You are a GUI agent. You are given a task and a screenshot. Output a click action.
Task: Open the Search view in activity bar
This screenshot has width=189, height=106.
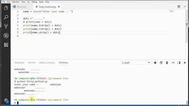pyautogui.click(x=6, y=17)
